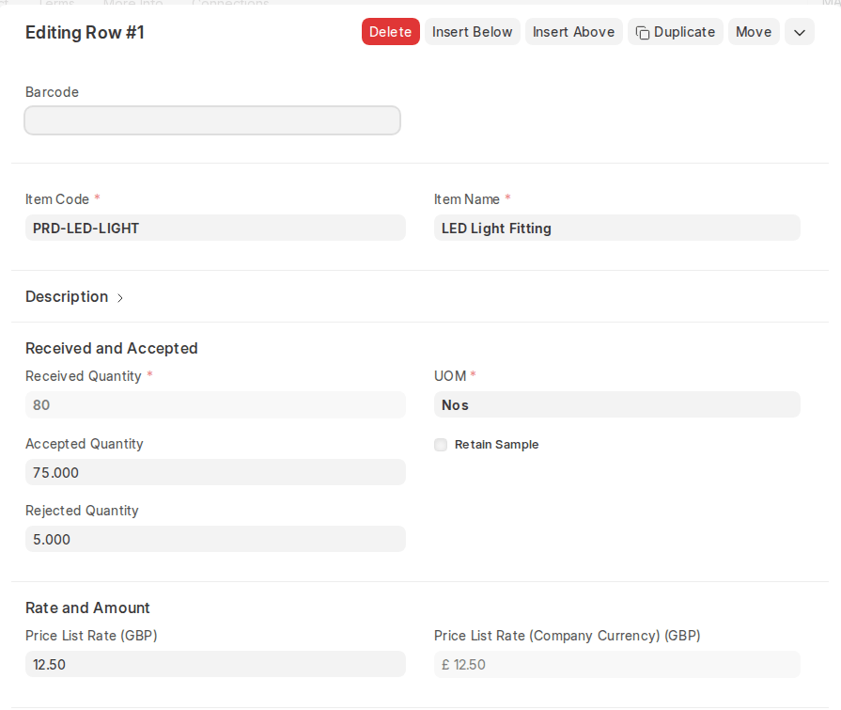
Task: Delete row #1 with the red Delete button
Action: pyautogui.click(x=391, y=32)
